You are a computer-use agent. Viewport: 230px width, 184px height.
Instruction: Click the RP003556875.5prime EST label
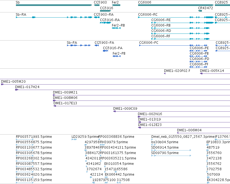34,142
